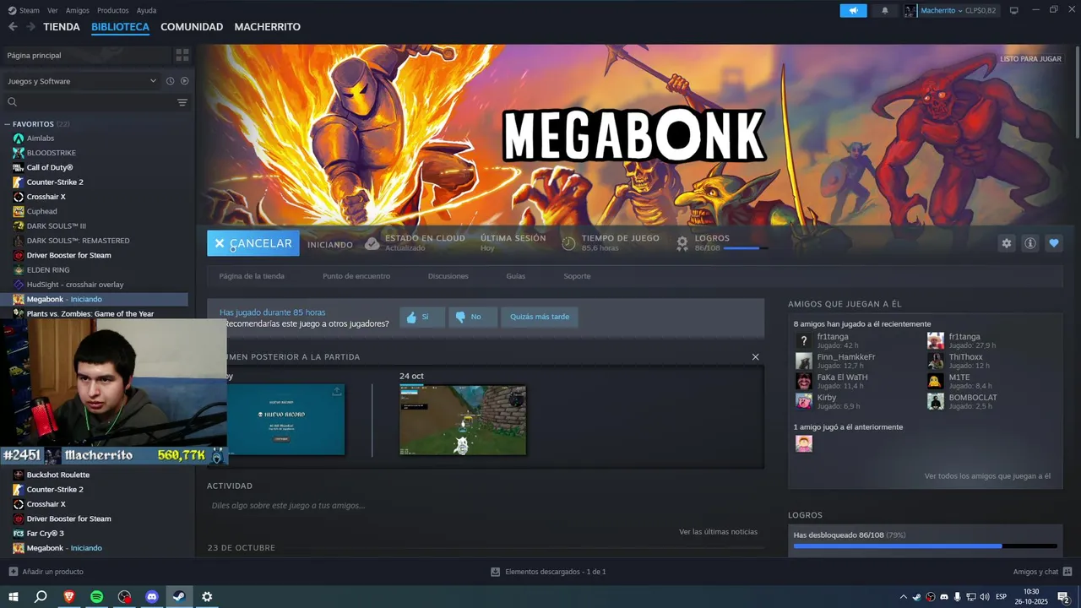
Task: Click the library search field
Action: click(x=89, y=102)
